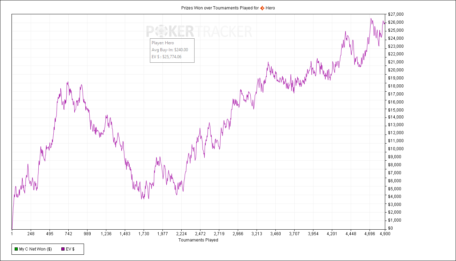Click the 'Hero' name in the chart title
This screenshot has width=456, height=261.
click(x=270, y=8)
